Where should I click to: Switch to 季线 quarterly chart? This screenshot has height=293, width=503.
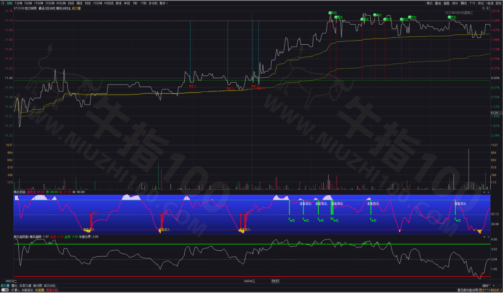pos(119,3)
